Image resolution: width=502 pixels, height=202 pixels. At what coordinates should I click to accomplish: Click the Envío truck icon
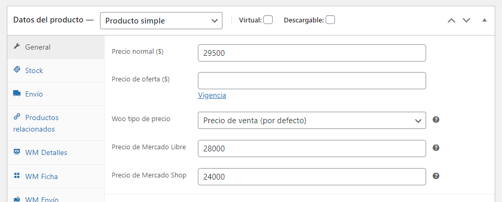(17, 93)
